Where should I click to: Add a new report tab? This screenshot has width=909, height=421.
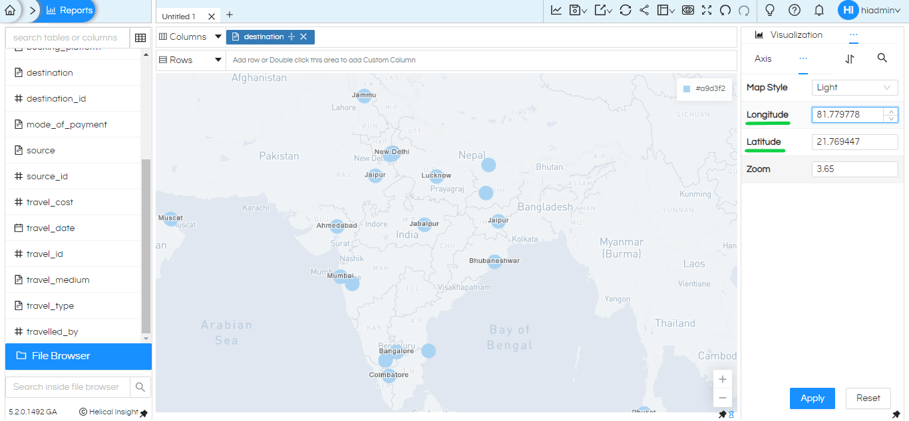click(x=230, y=15)
